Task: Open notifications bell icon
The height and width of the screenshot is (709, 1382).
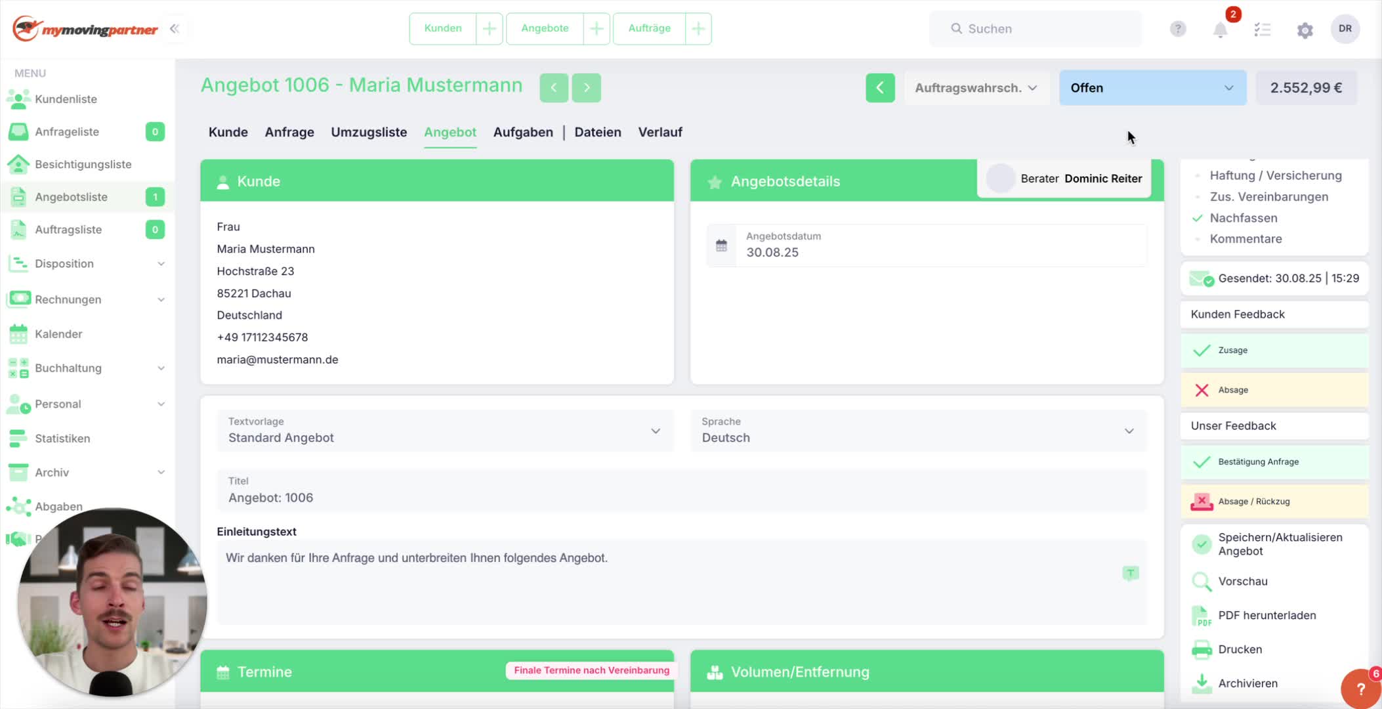Action: [x=1220, y=30]
